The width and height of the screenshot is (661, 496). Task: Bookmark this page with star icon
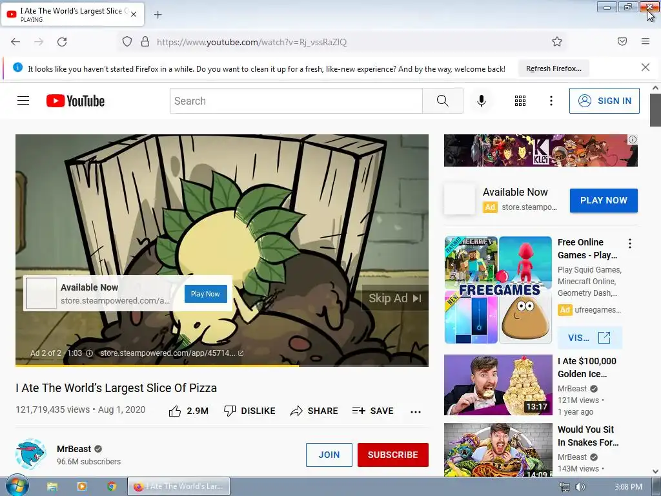point(557,41)
